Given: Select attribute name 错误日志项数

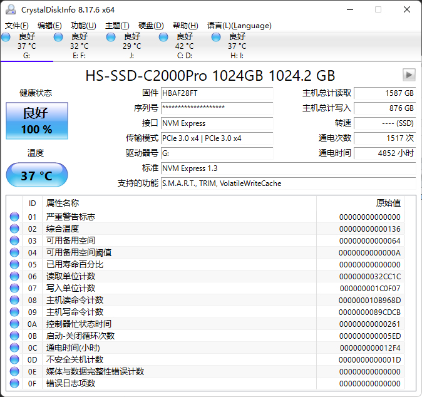Looking at the screenshot, I should tap(71, 383).
